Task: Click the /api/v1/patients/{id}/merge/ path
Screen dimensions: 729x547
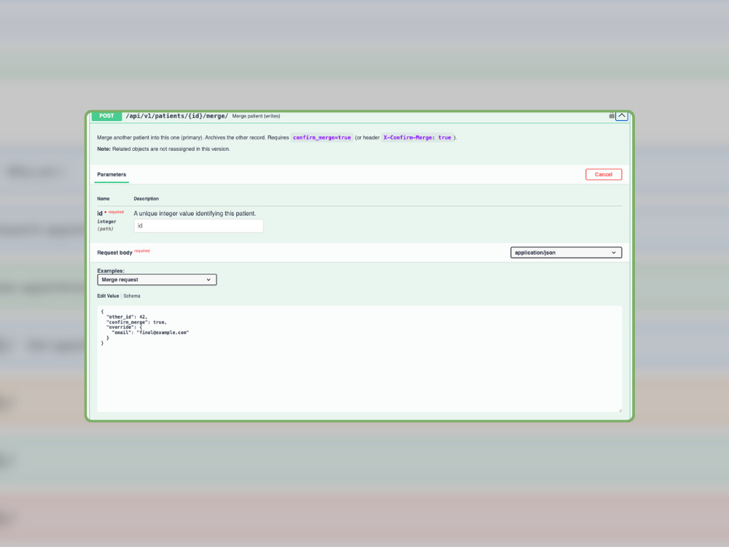Action: pos(176,116)
